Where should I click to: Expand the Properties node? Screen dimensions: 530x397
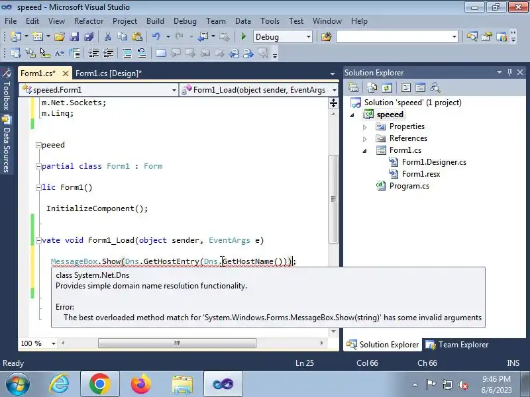pyautogui.click(x=365, y=127)
